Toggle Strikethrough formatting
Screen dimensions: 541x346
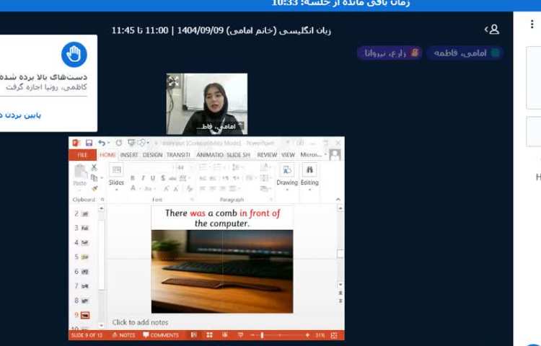(172, 178)
